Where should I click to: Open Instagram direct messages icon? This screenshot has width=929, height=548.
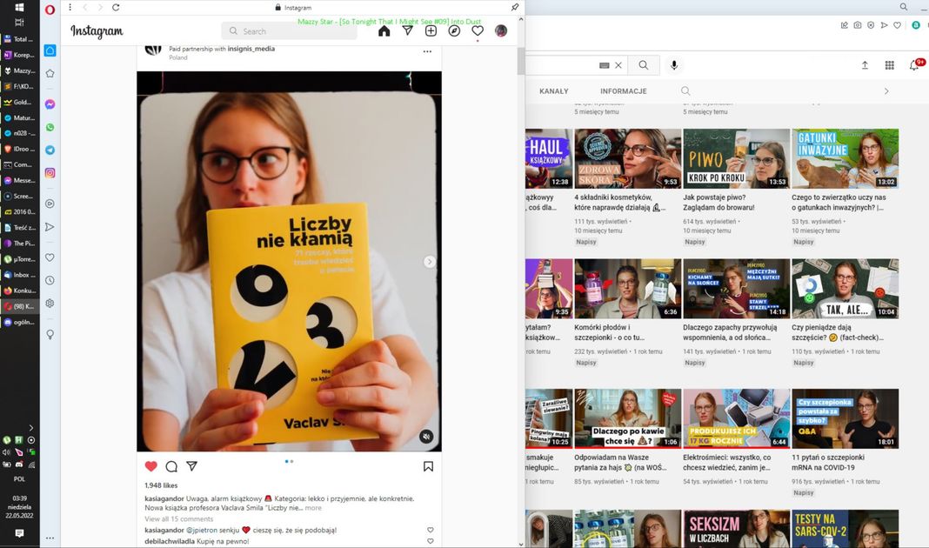tap(407, 31)
